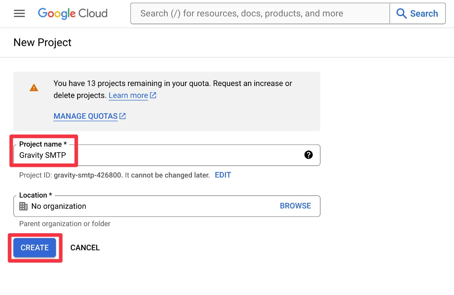Click the Google Cloud logo
The width and height of the screenshot is (454, 295).
tap(73, 14)
